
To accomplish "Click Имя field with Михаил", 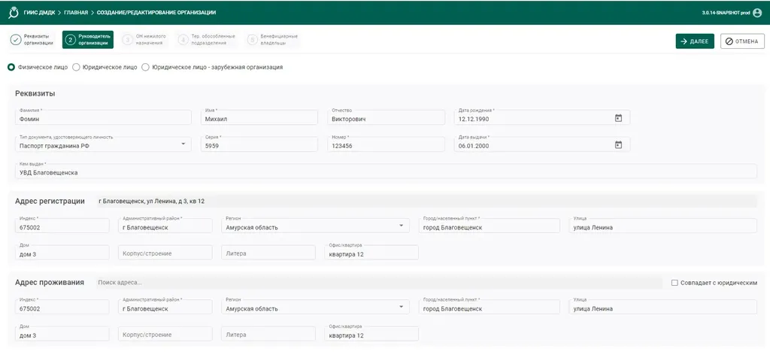I will (x=259, y=117).
